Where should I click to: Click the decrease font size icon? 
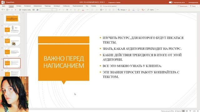coord(63,10)
